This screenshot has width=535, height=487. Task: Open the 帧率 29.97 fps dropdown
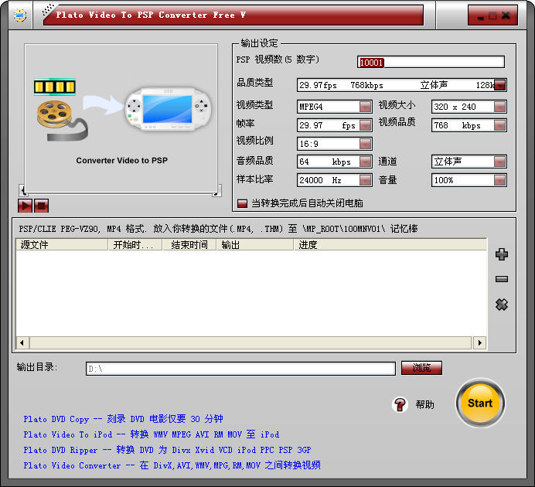[x=366, y=125]
